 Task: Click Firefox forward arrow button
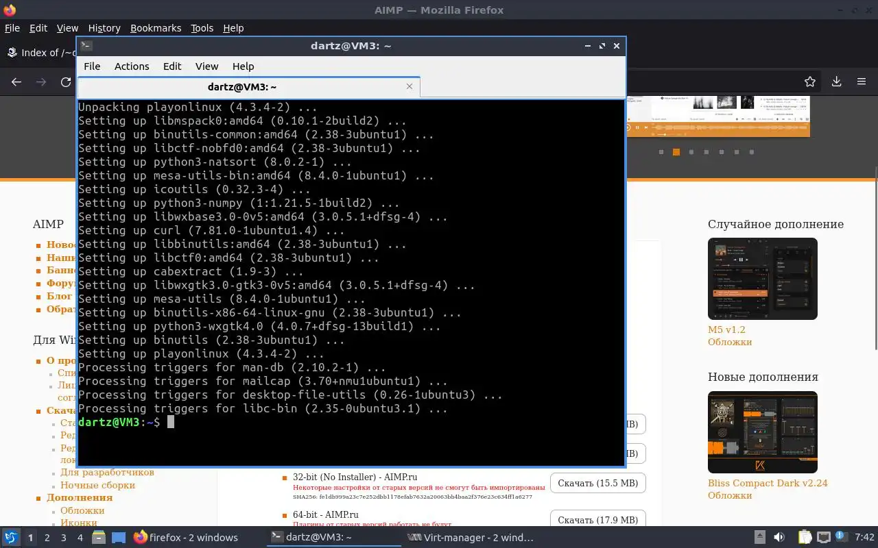(x=41, y=82)
